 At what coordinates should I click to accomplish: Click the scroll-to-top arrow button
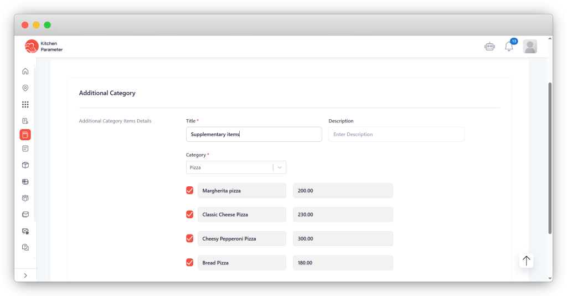(x=526, y=261)
